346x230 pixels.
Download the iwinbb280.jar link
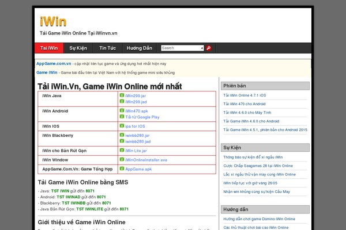[x=137, y=135]
